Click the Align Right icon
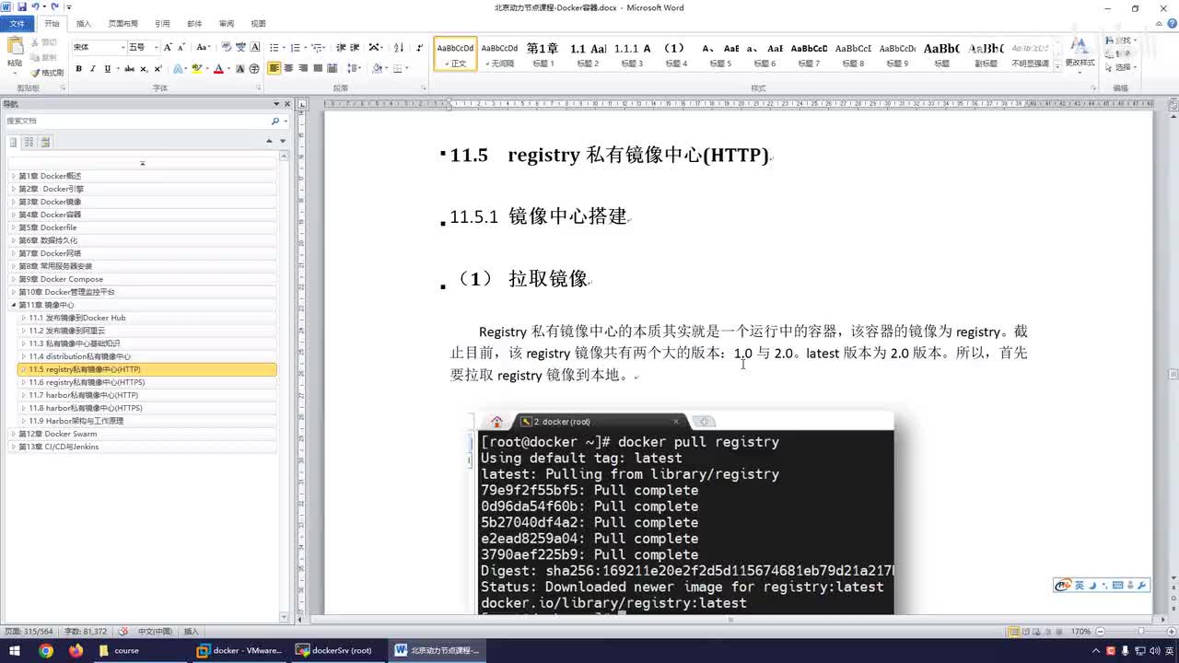The height and width of the screenshot is (663, 1179). [x=303, y=69]
